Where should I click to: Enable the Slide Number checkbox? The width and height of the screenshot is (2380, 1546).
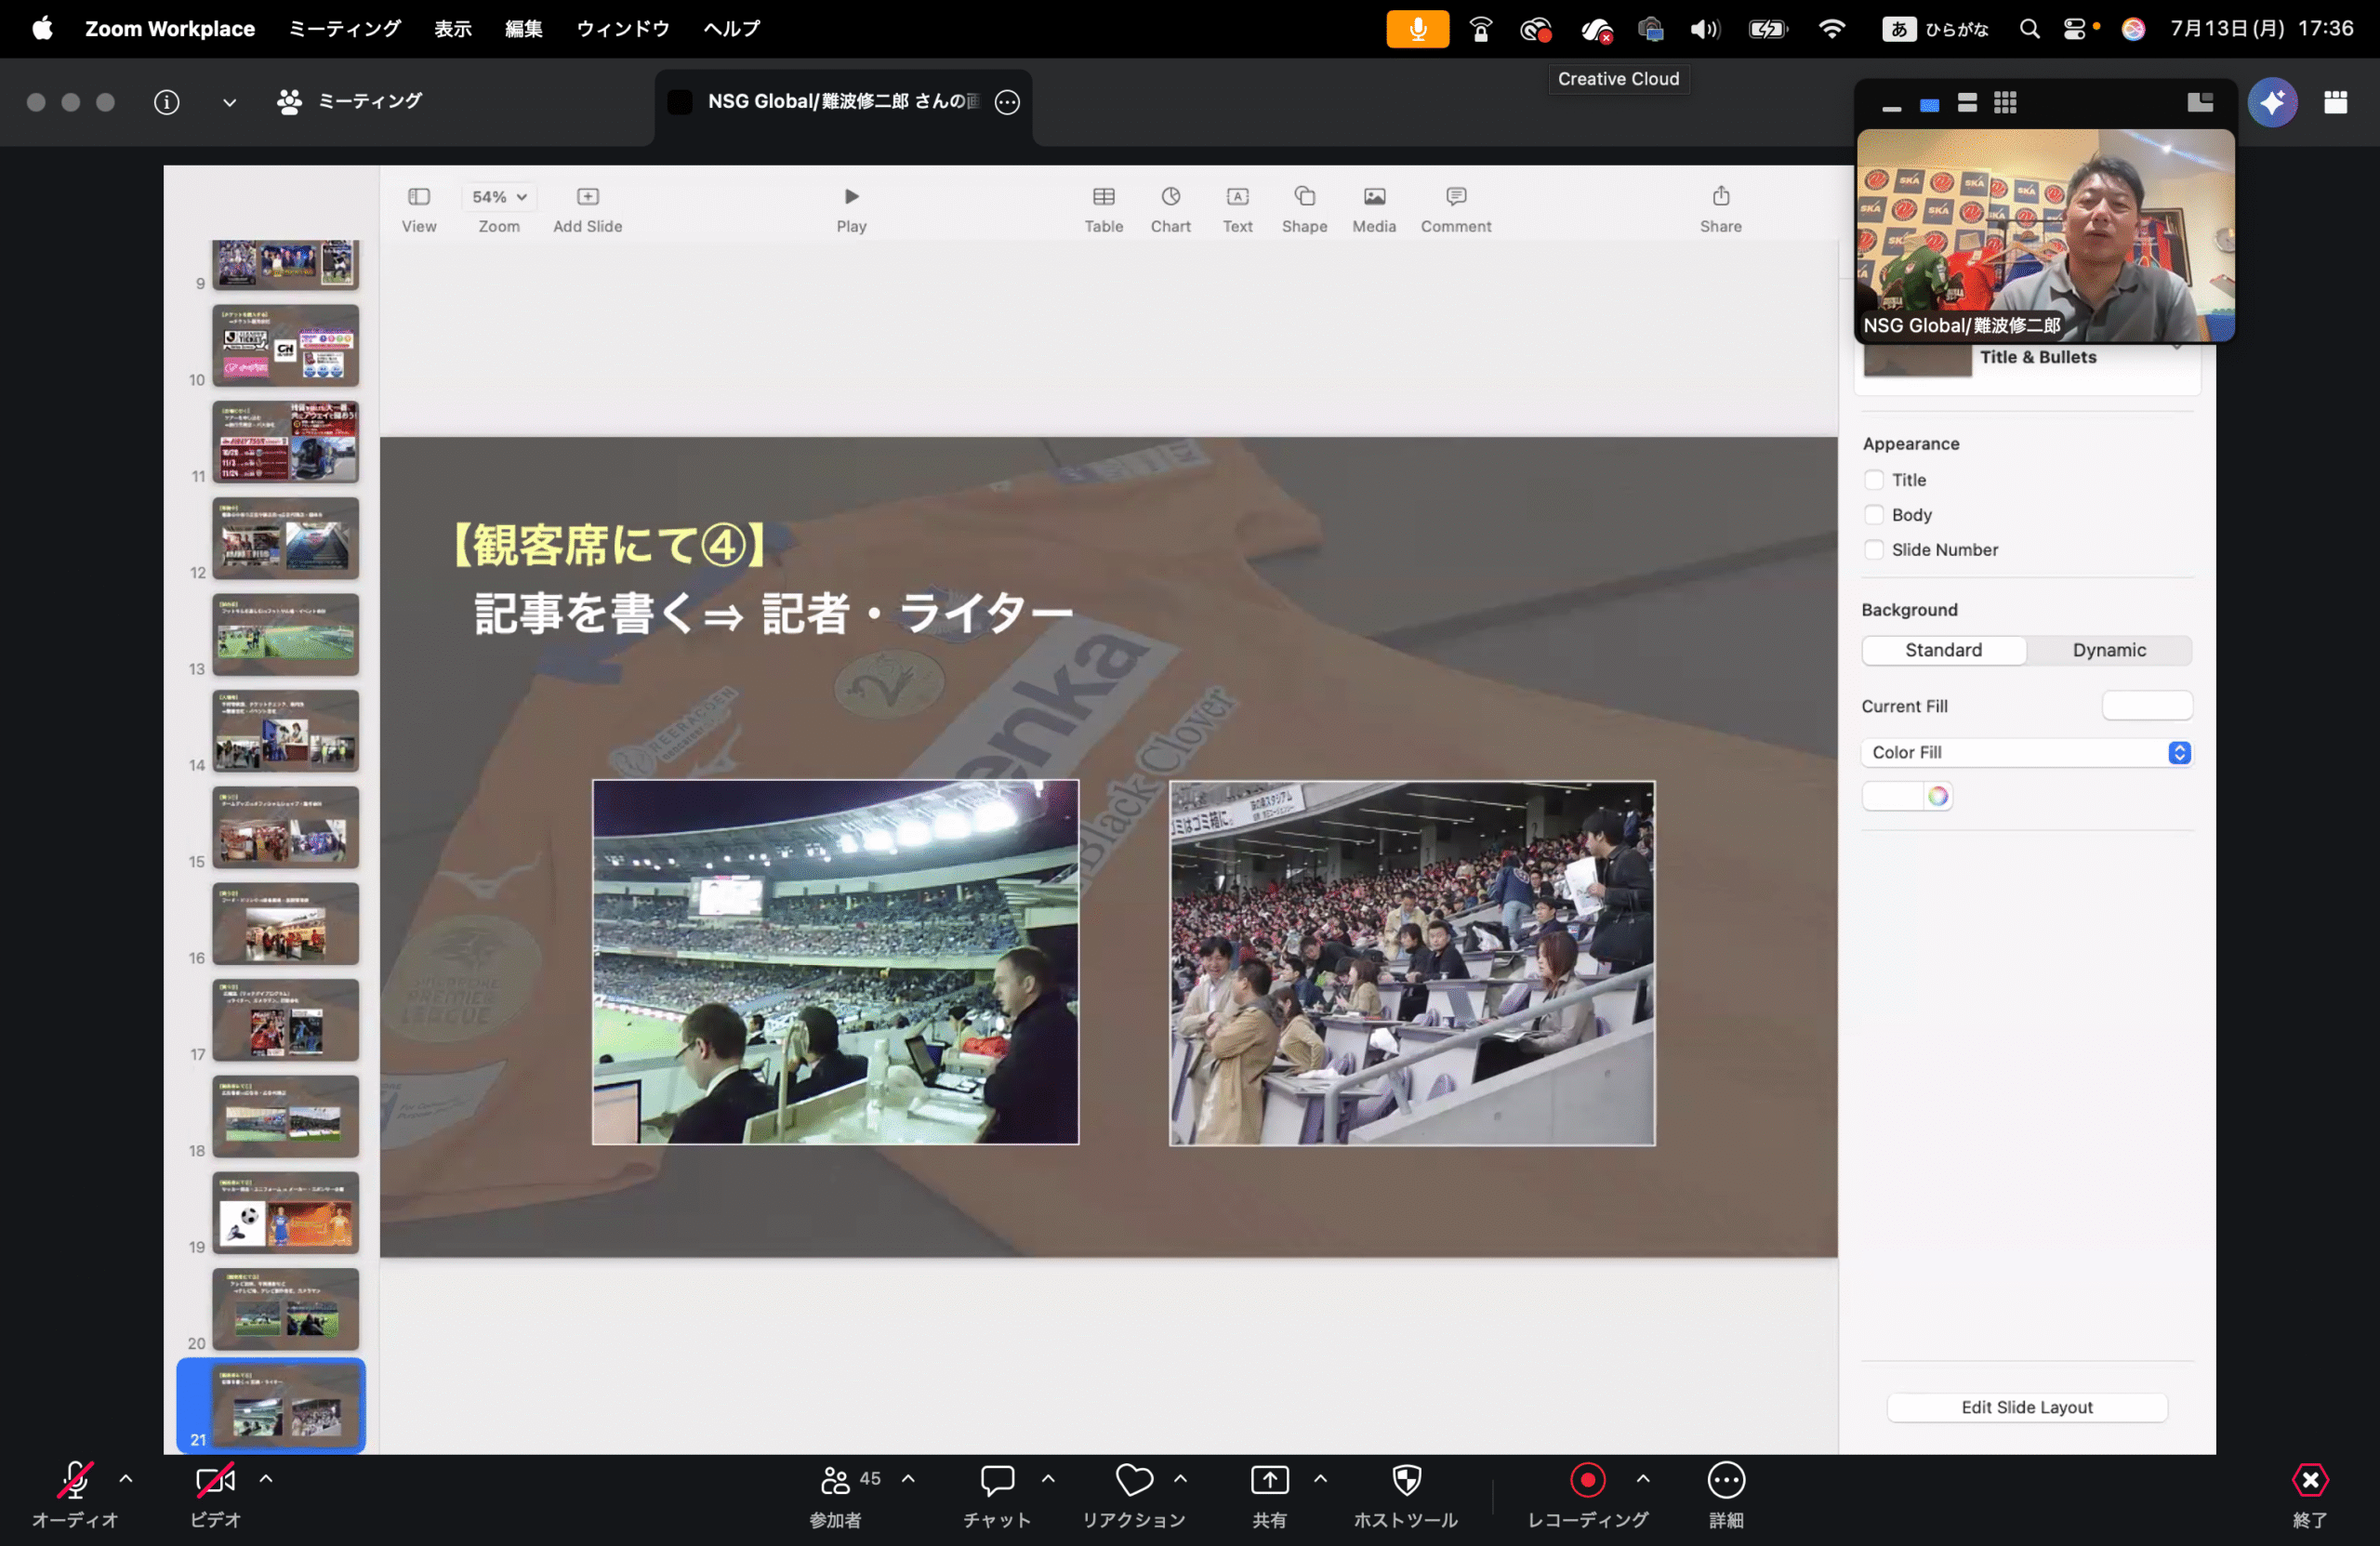tap(1874, 550)
